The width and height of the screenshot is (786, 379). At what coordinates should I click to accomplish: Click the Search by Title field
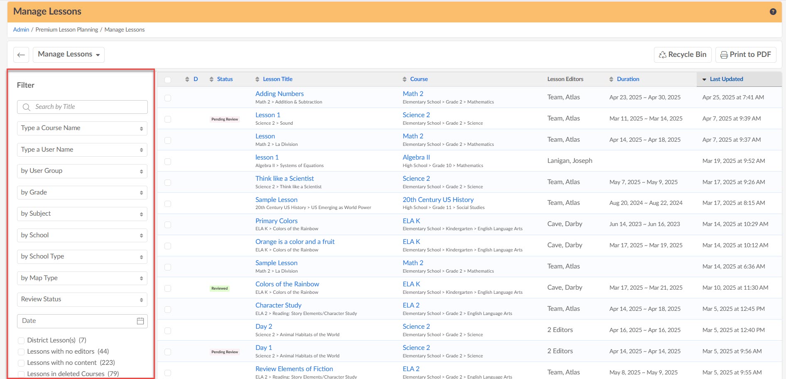[x=82, y=107]
